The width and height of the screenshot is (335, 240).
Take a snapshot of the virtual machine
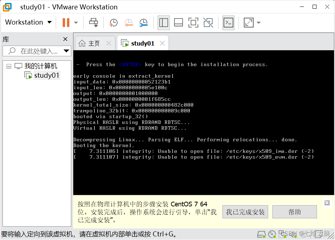[x=113, y=23]
